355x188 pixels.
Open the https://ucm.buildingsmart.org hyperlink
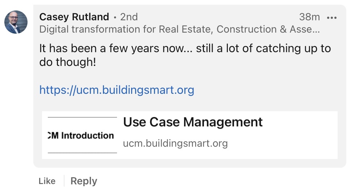(x=117, y=90)
